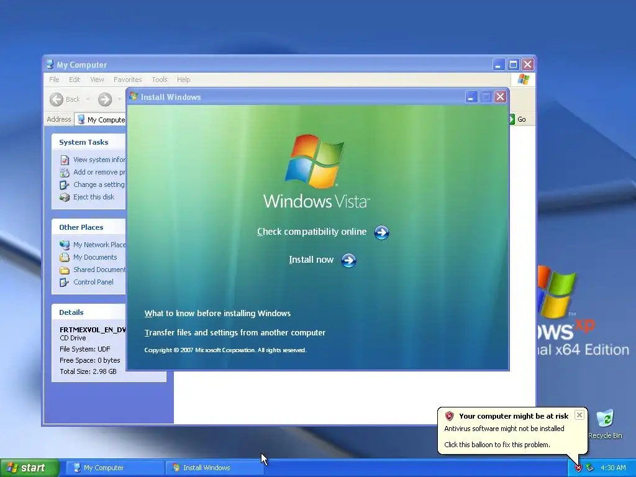Open Edit menu in My Computer

(75, 79)
